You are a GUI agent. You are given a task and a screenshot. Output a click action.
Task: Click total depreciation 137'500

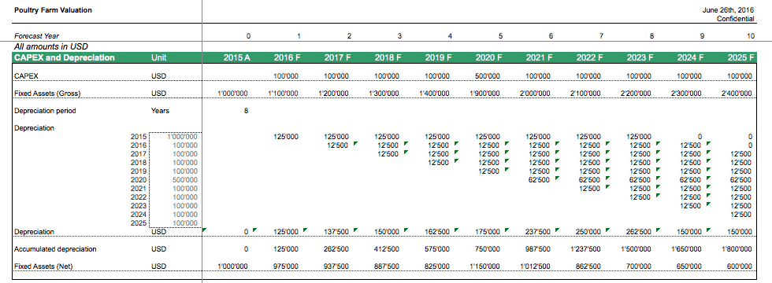(336, 231)
